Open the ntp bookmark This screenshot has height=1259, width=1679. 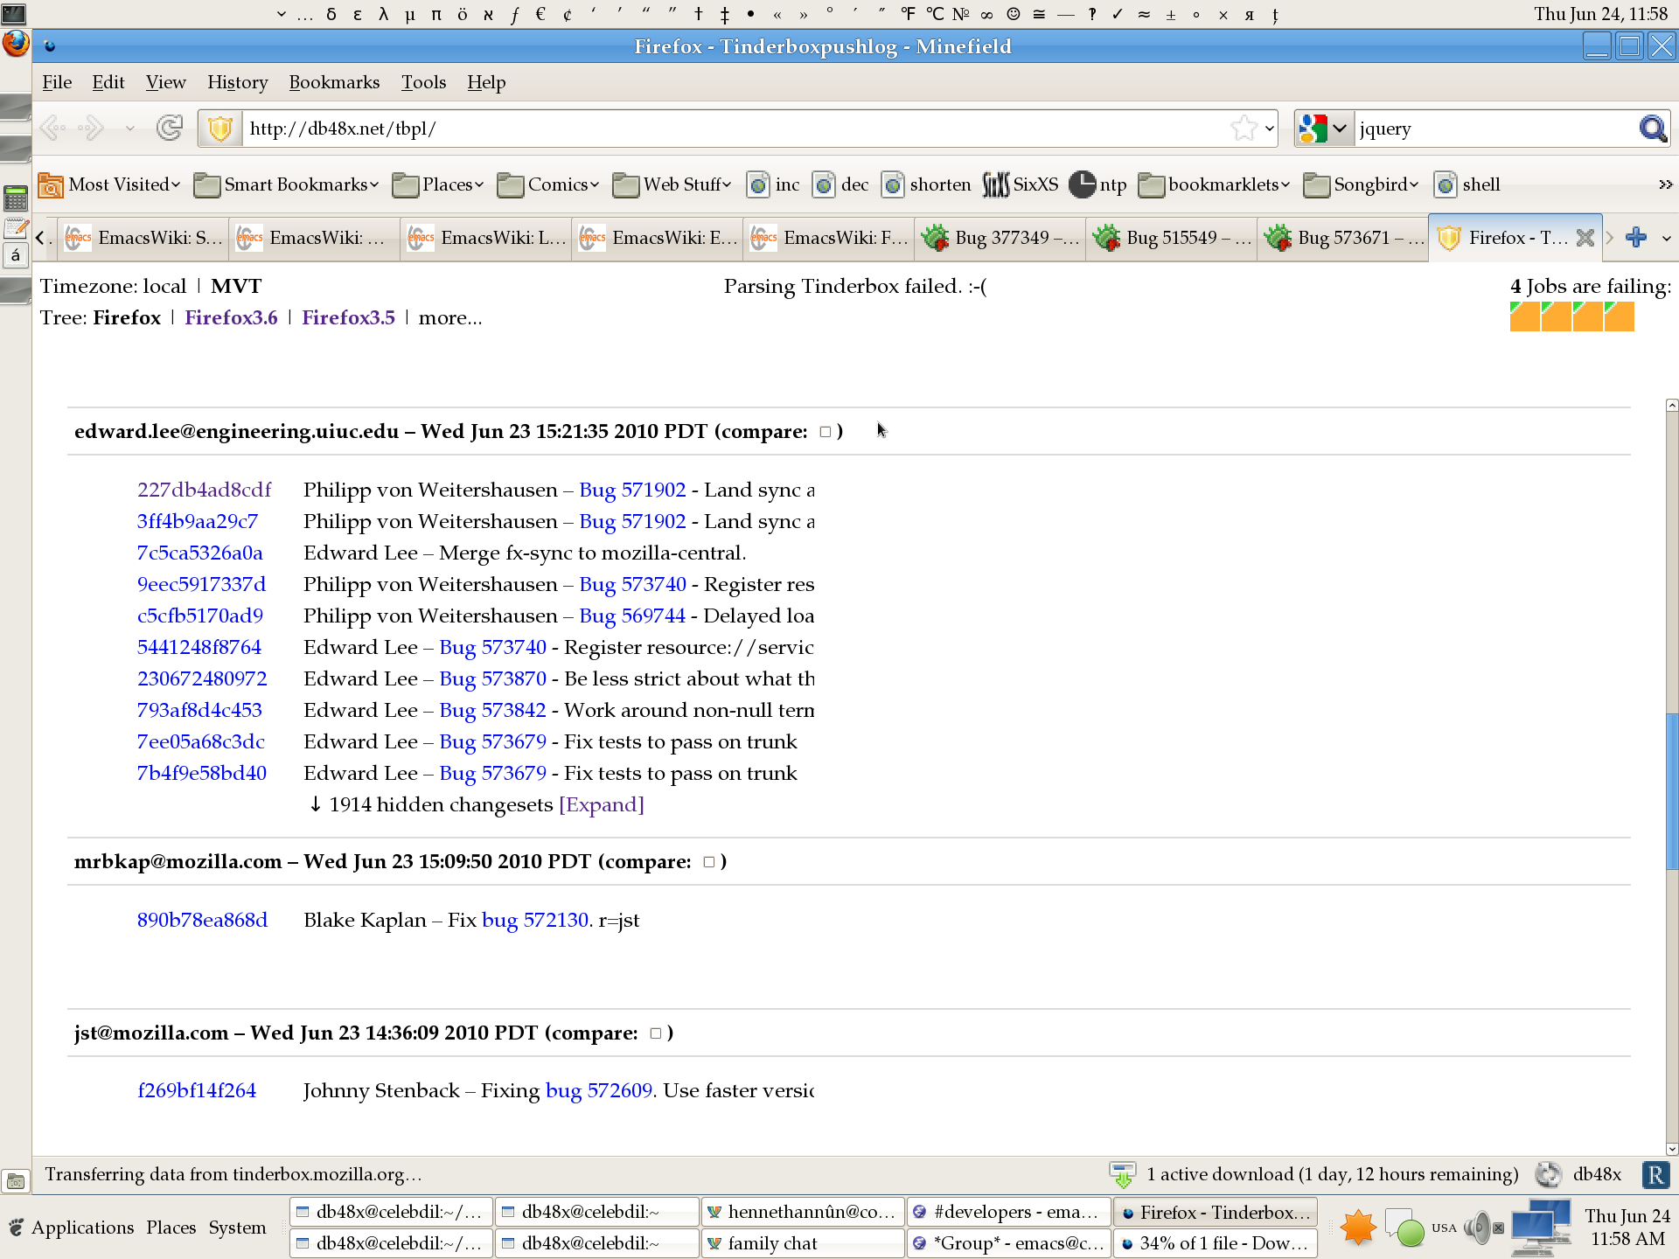(1098, 184)
